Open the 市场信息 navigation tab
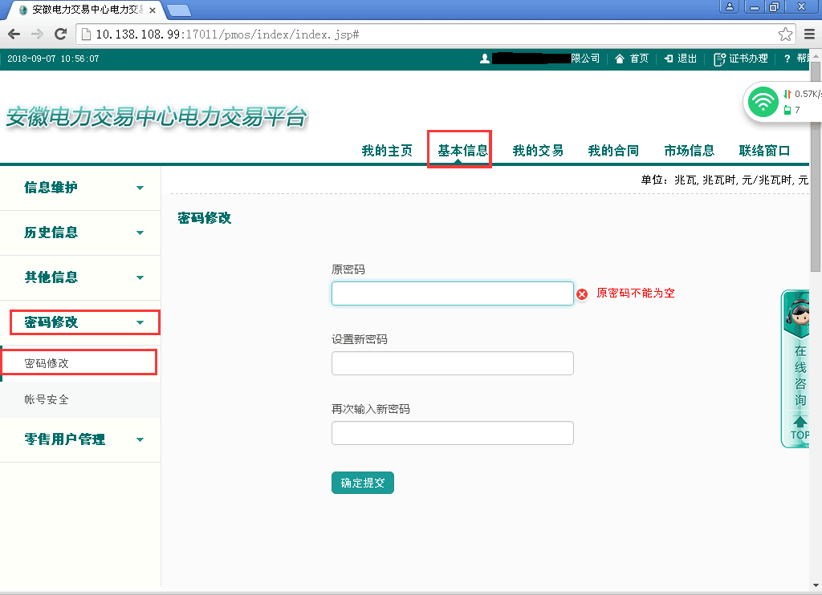Viewport: 822px width, 595px height. [x=689, y=151]
